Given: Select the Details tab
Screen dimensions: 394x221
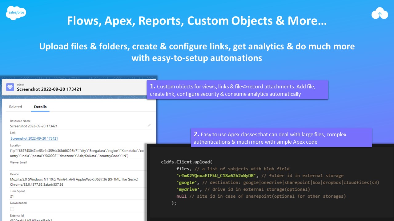Looking at the screenshot, I should [40, 107].
